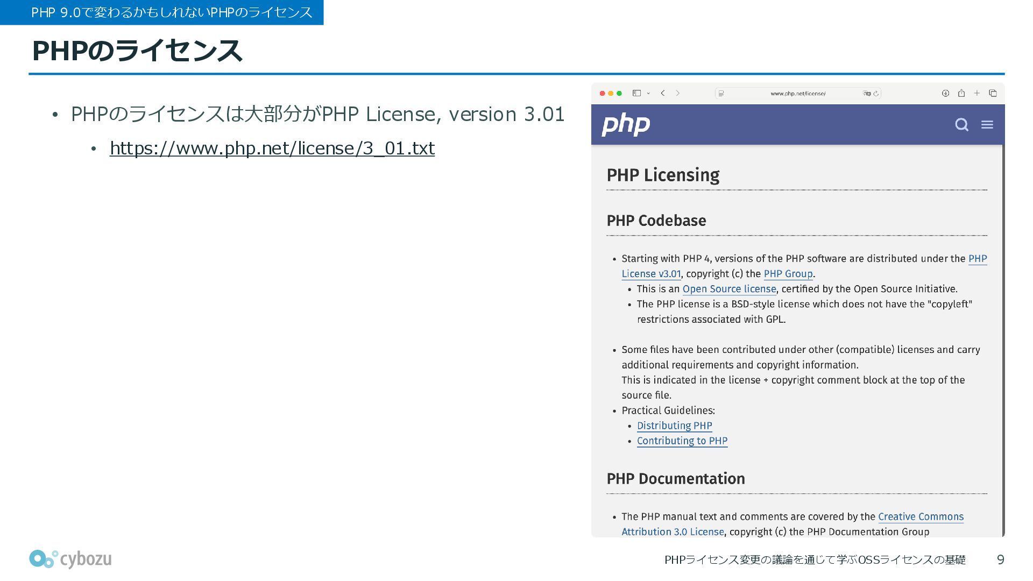The height and width of the screenshot is (581, 1033).
Task: Click the php logo in the site header
Action: [x=626, y=125]
